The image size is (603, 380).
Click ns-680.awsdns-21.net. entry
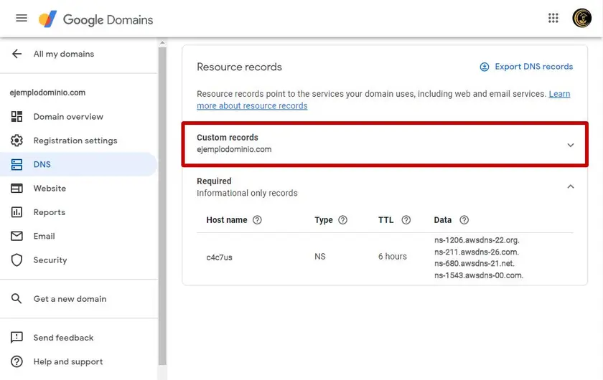coord(475,264)
